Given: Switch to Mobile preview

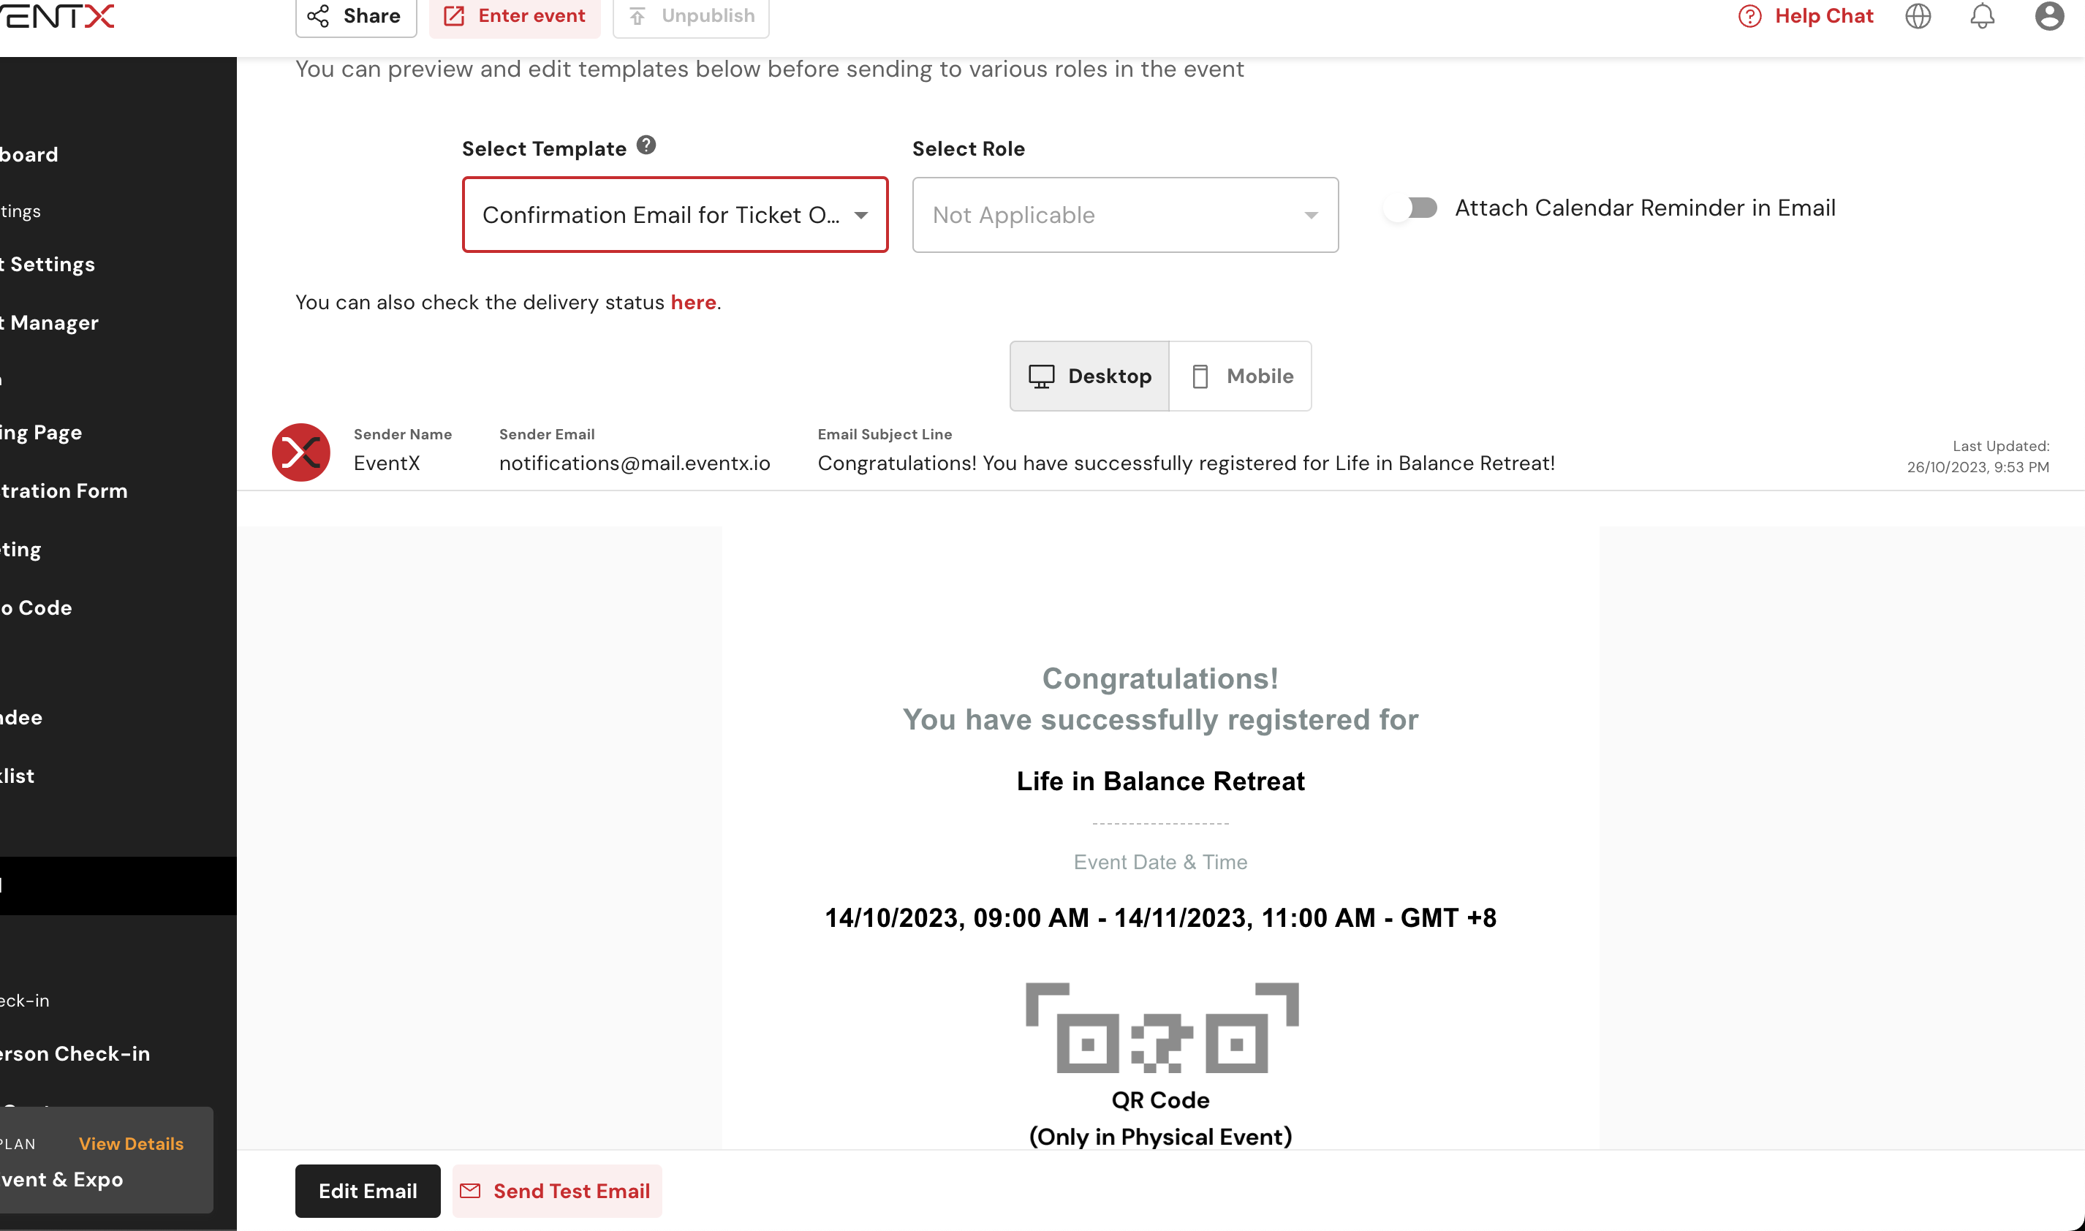Looking at the screenshot, I should click(x=1241, y=376).
